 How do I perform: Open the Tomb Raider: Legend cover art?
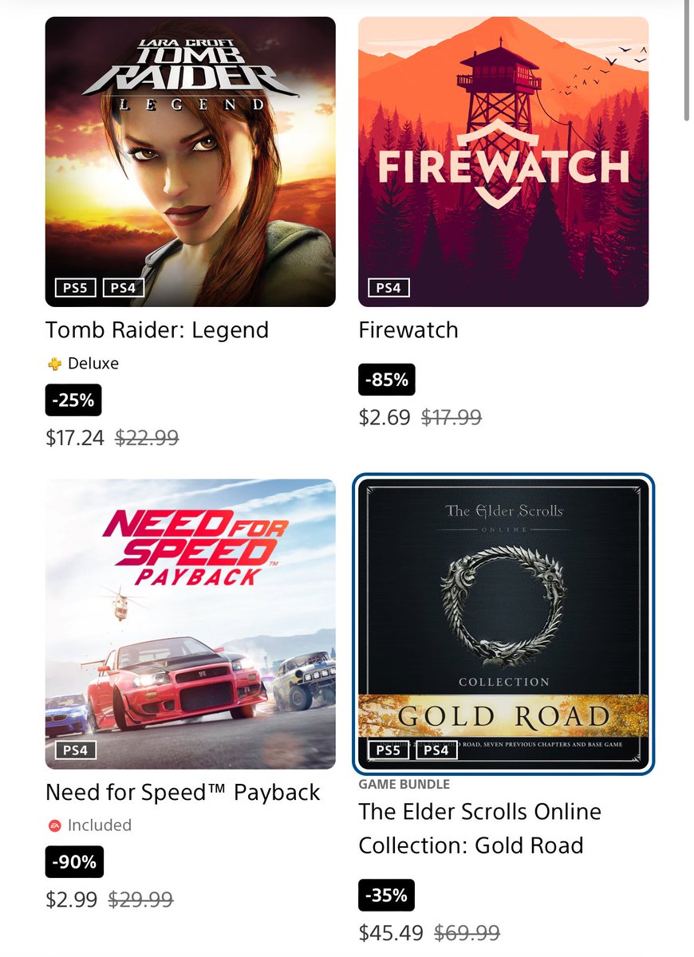[x=191, y=162]
